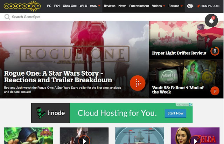Image resolution: width=224 pixels, height=144 pixels.
Task: Expand the MORE platforms dropdown
Action: coord(95,6)
